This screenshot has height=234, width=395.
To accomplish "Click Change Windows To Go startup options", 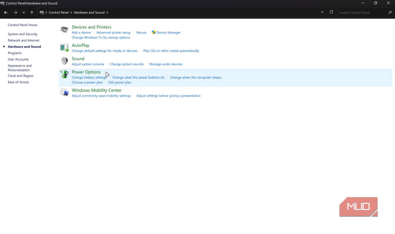I will point(101,37).
